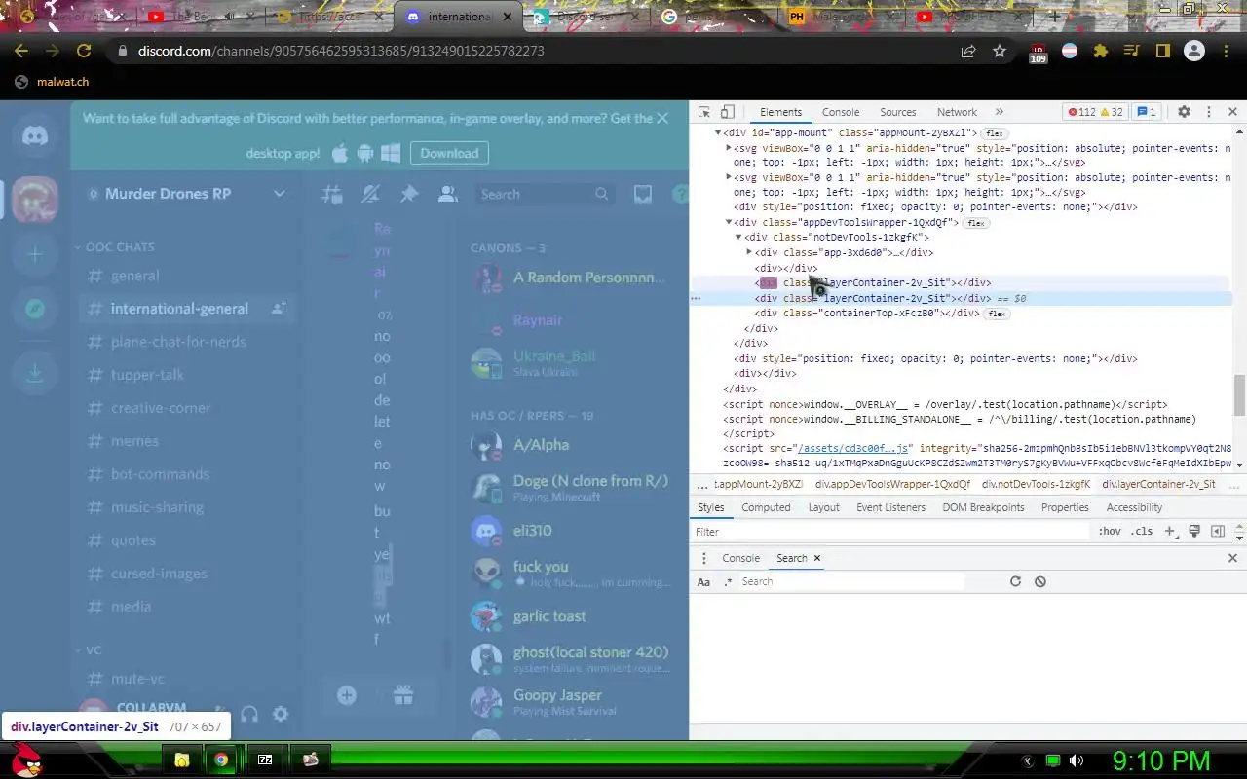The height and width of the screenshot is (779, 1247).
Task: Add a new style rule plus icon
Action: point(1170,532)
